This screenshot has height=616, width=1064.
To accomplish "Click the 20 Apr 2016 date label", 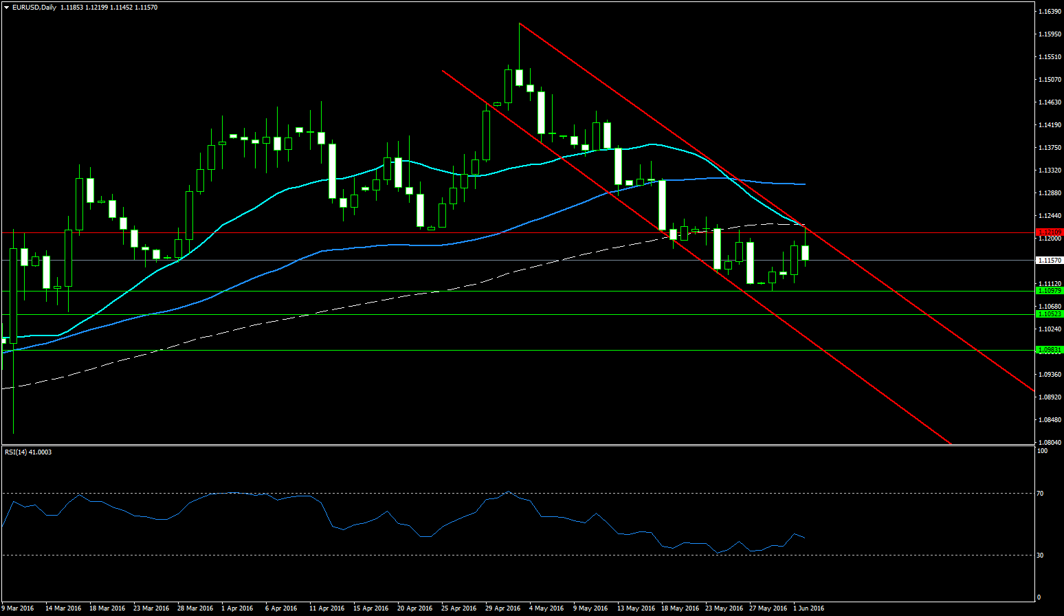I will [x=415, y=608].
